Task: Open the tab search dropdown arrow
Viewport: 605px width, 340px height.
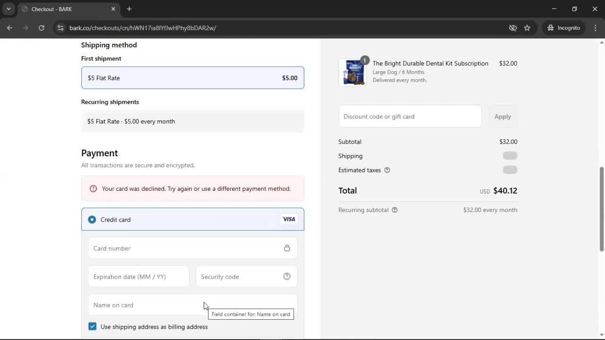Action: [x=9, y=9]
